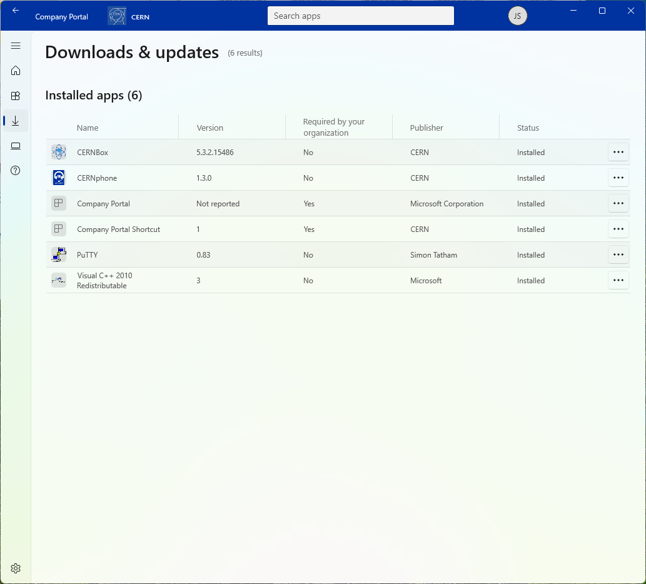
Task: Minimize the Company Portal window
Action: pyautogui.click(x=573, y=10)
